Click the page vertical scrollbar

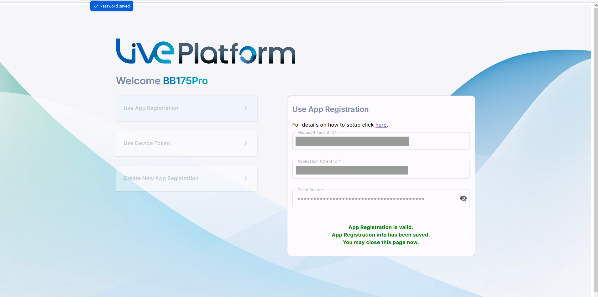click(x=595, y=150)
